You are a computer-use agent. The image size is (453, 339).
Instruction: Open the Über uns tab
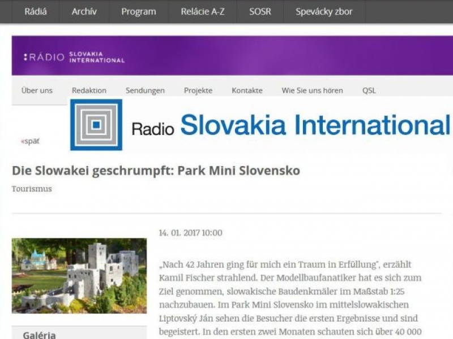pyautogui.click(x=37, y=90)
